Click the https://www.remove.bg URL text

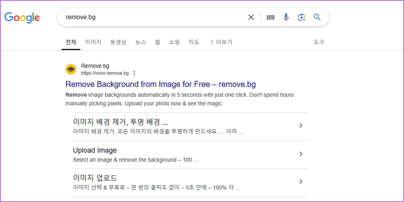[105, 73]
